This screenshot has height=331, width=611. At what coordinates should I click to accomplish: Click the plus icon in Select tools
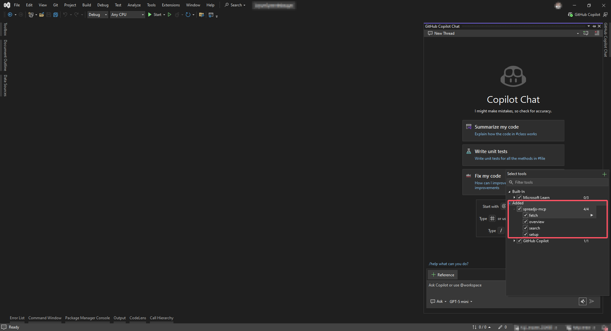604,174
